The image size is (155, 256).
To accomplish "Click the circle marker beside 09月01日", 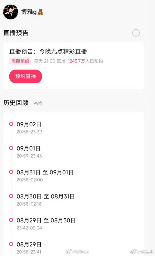I will click(11, 148).
